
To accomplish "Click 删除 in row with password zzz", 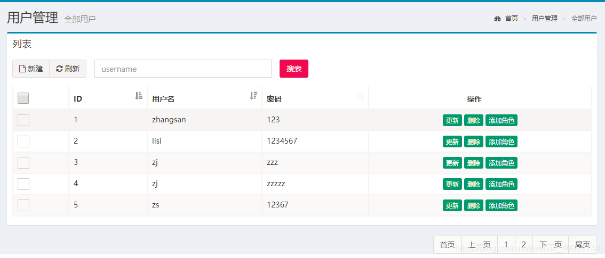I will click(x=474, y=163).
